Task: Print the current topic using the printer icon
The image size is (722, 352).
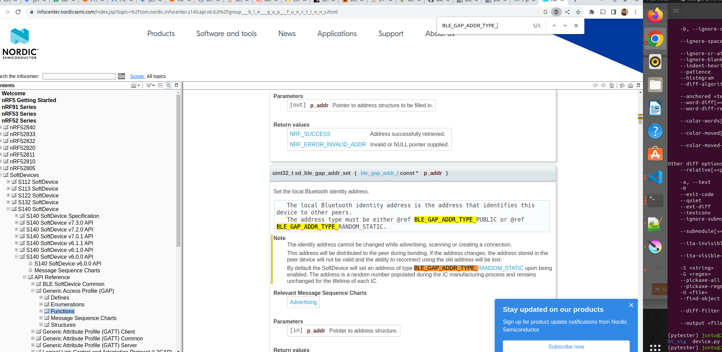Action: click(630, 85)
